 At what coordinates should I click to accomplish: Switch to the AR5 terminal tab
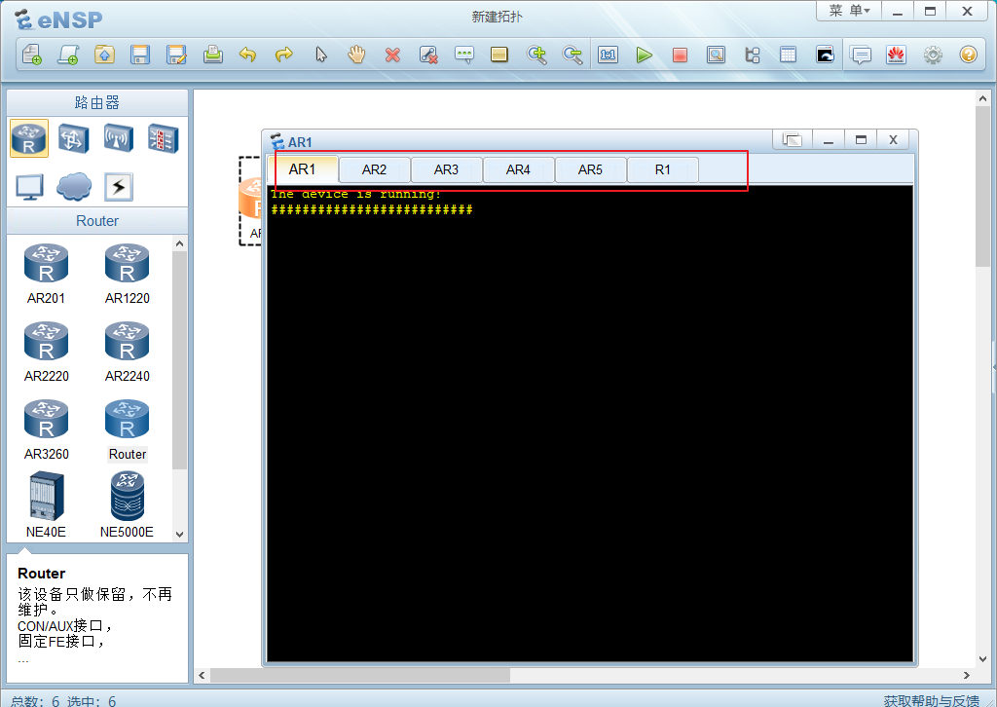tap(590, 169)
